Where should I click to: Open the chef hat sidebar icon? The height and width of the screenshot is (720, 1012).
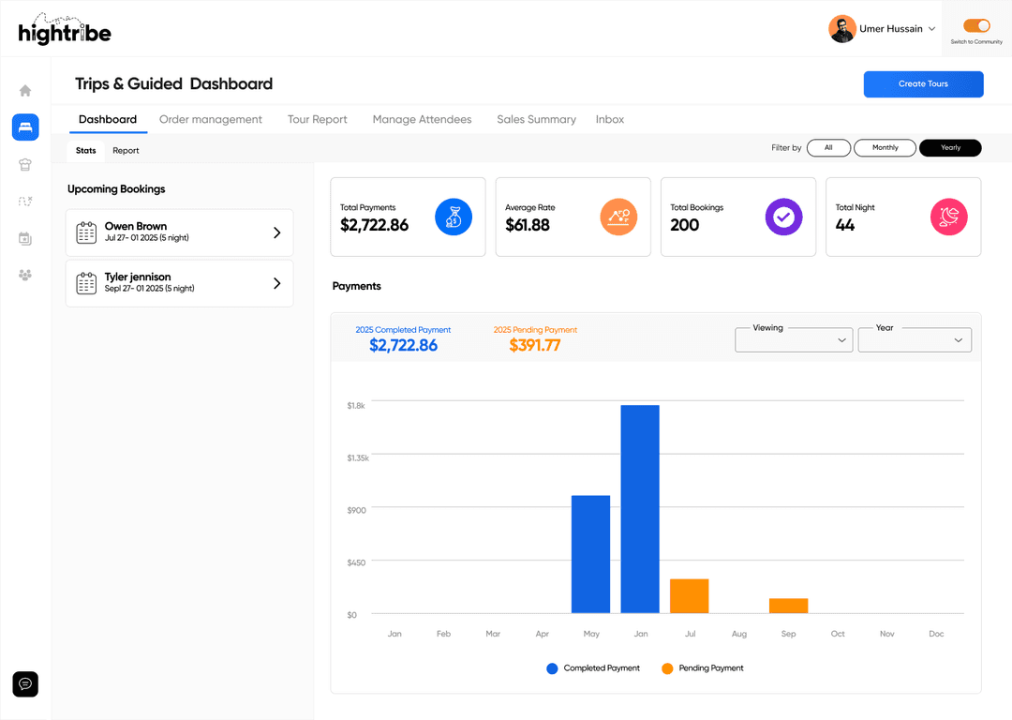24,164
